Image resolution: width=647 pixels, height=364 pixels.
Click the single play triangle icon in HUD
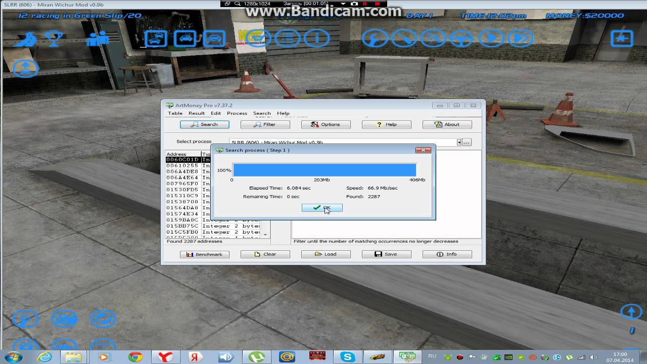(x=491, y=38)
